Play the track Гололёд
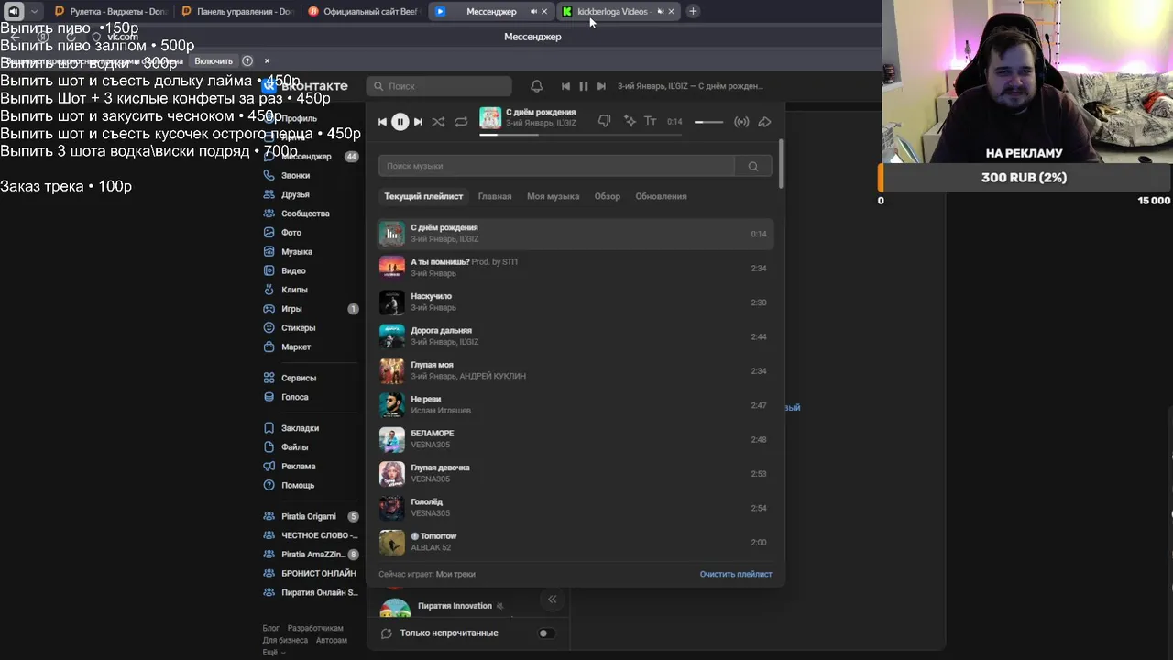This screenshot has width=1173, height=660. click(576, 508)
